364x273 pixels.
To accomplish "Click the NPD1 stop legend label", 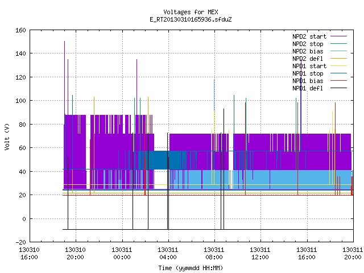I will [x=308, y=73].
